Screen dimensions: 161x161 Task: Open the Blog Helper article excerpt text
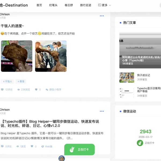coord(52,136)
